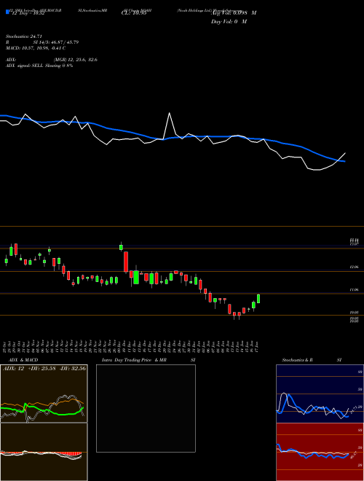The width and height of the screenshot is (364, 481).
Task: Select the 'ADX: 12 +DY: 25.58 -DY: 32.56' header
Action: [x=44, y=368]
